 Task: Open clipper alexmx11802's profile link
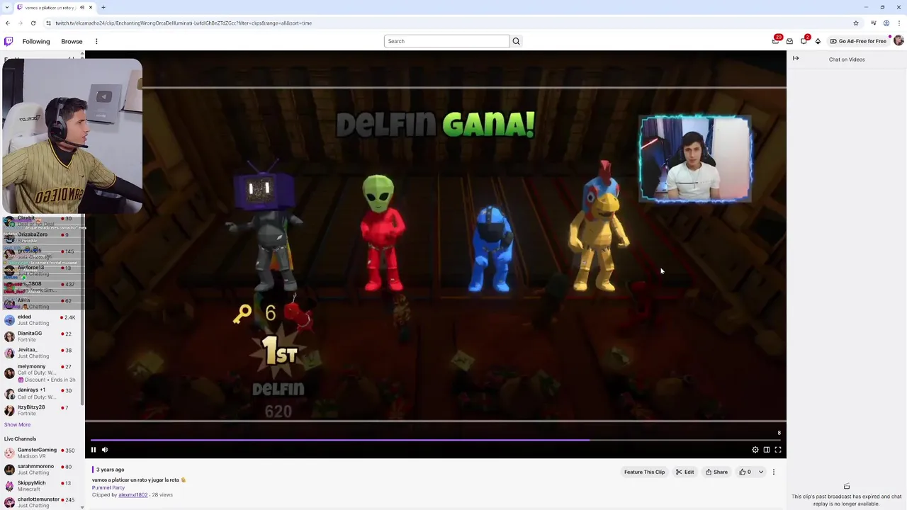coord(133,495)
